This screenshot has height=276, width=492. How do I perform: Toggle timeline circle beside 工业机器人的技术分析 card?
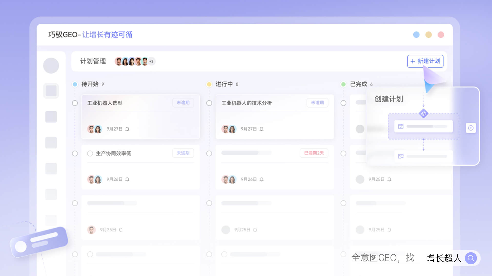(209, 103)
